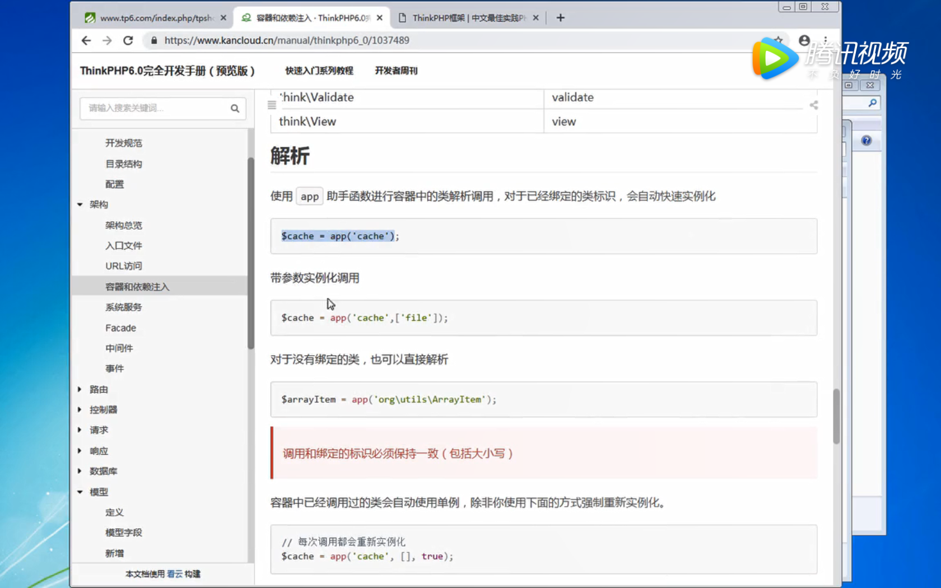Switch to the 容器和依赖注入 tab
The height and width of the screenshot is (588, 941).
[313, 18]
